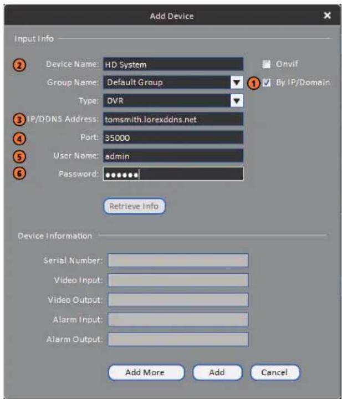This screenshot has height=399, width=342.
Task: Uncheck the By IP/Domain checkbox
Action: pos(267,83)
